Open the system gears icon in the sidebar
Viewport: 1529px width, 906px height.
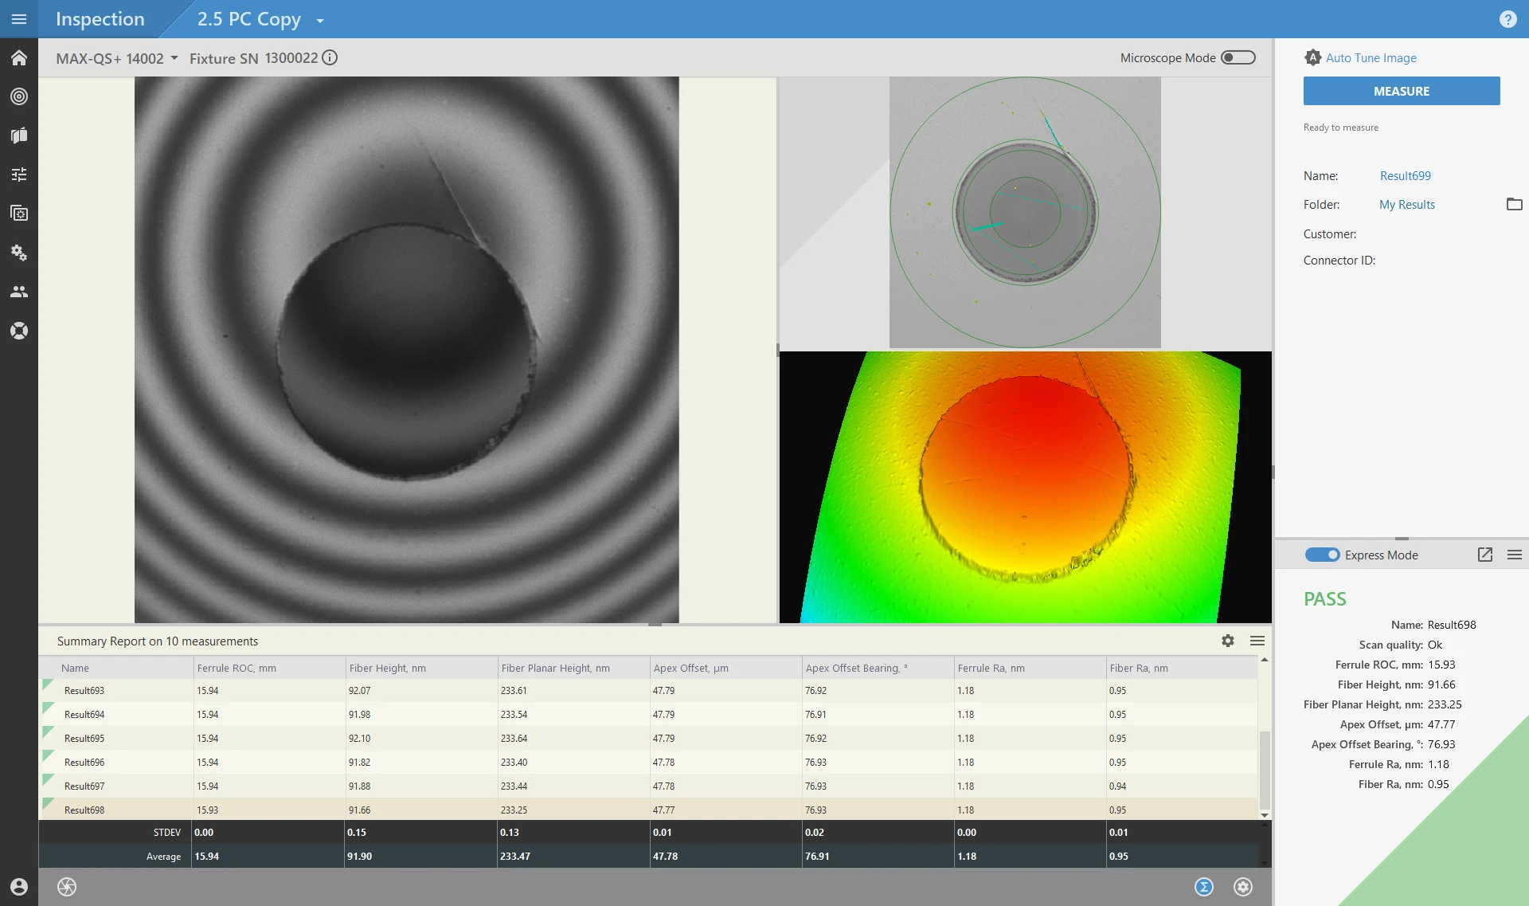click(19, 252)
